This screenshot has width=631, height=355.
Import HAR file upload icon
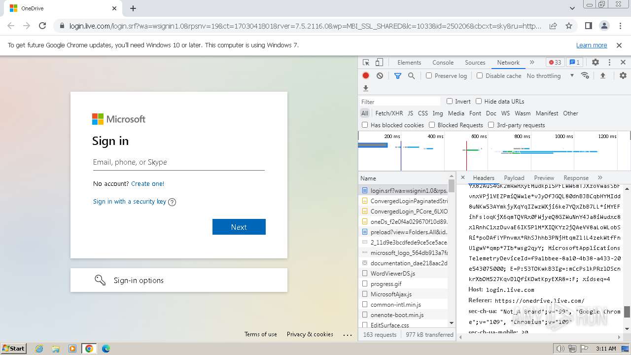[x=602, y=75]
